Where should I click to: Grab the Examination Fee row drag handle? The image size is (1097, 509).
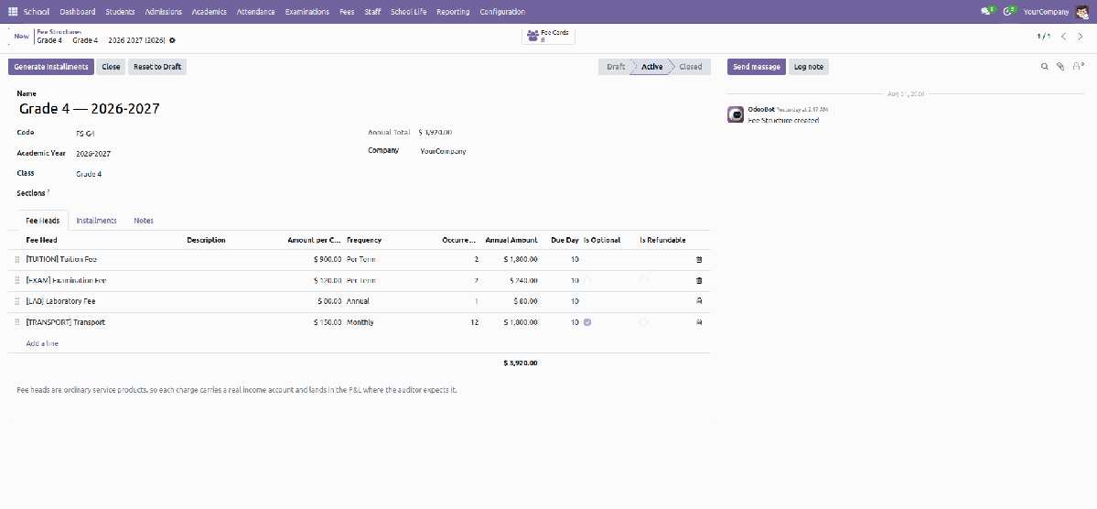pos(17,280)
